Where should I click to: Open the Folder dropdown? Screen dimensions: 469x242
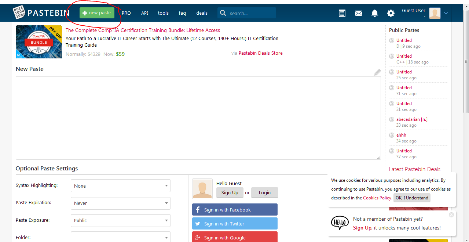[121, 237]
